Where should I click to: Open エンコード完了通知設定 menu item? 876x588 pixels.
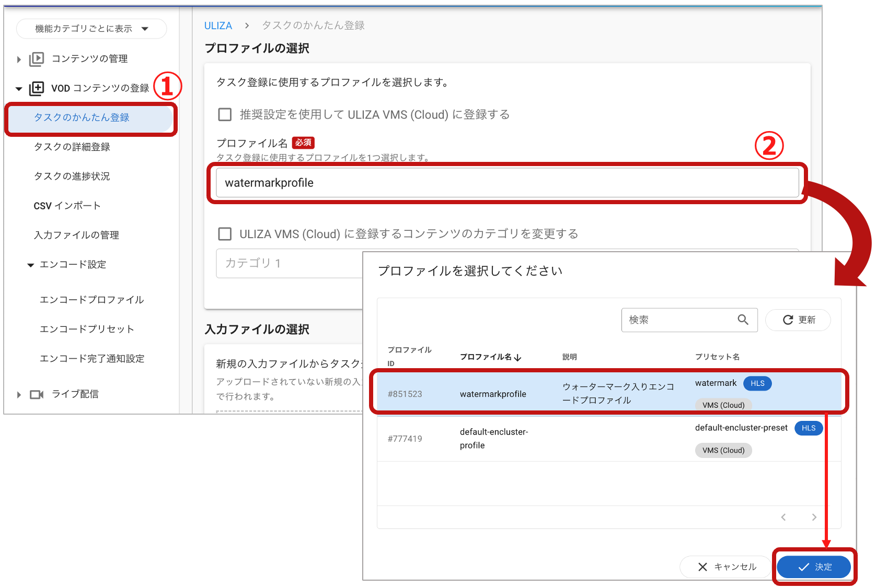click(92, 358)
